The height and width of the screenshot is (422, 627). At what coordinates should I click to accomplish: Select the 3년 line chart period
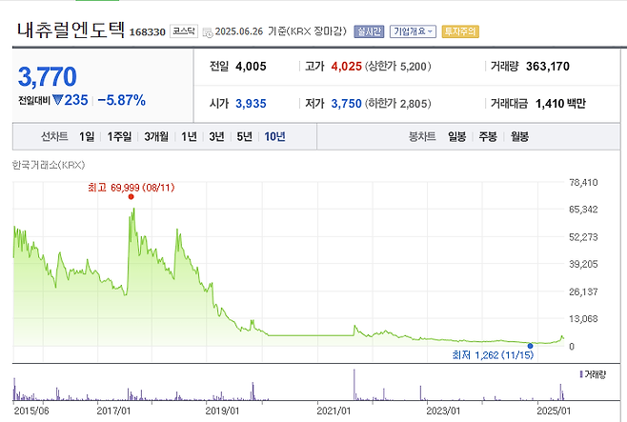pos(216,136)
